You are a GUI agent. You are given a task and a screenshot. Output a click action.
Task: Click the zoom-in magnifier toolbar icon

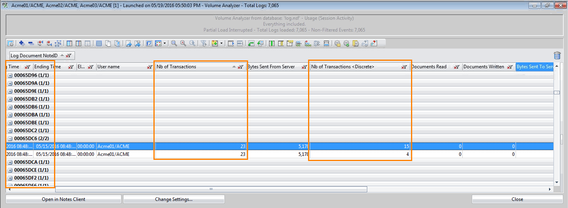coord(174,43)
